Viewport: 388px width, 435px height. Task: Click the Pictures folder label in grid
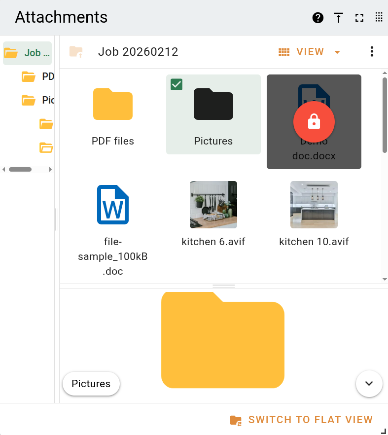click(213, 141)
